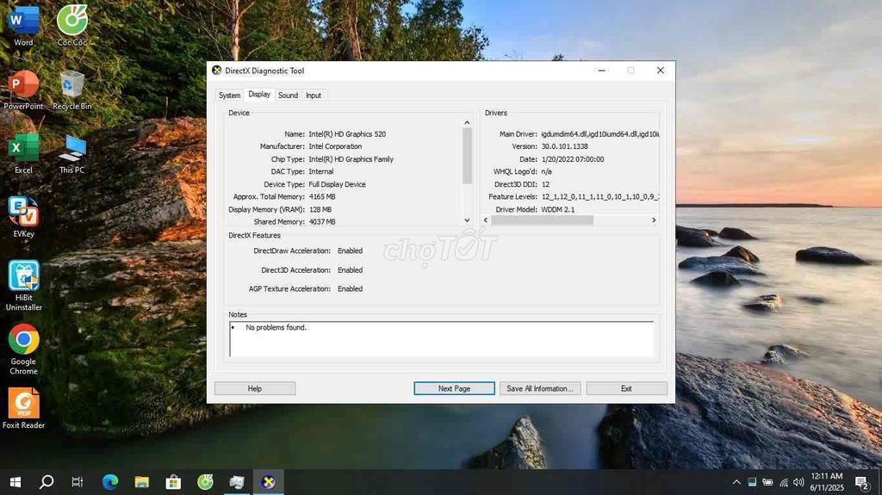Screen dimensions: 882x495
Task: Open the Word desktop shortcut
Action: (23, 25)
